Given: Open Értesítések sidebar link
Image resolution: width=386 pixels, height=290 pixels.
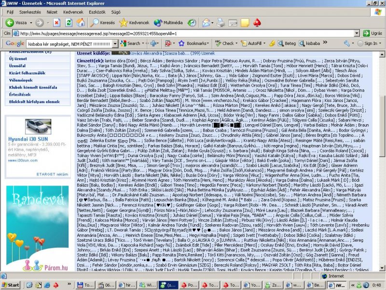Looking at the screenshot, I should tap(20, 94).
